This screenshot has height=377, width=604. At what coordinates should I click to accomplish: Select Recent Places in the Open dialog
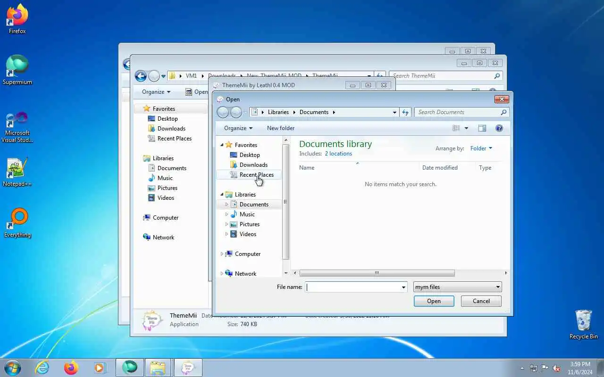pos(256,175)
